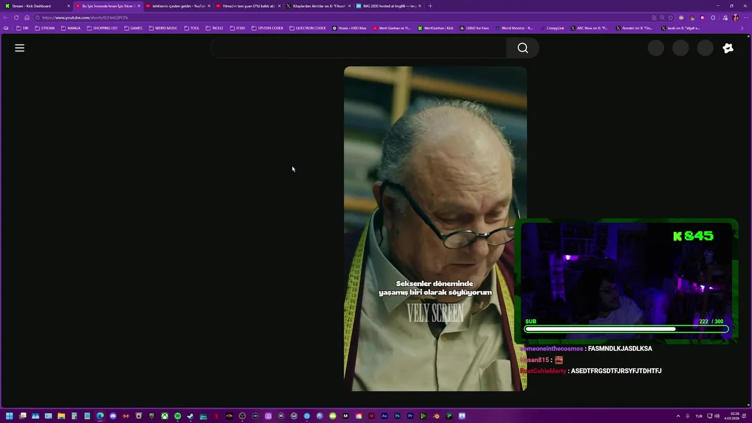752x423 pixels.
Task: Open the zoom magnifier in address bar
Action: [x=662, y=18]
